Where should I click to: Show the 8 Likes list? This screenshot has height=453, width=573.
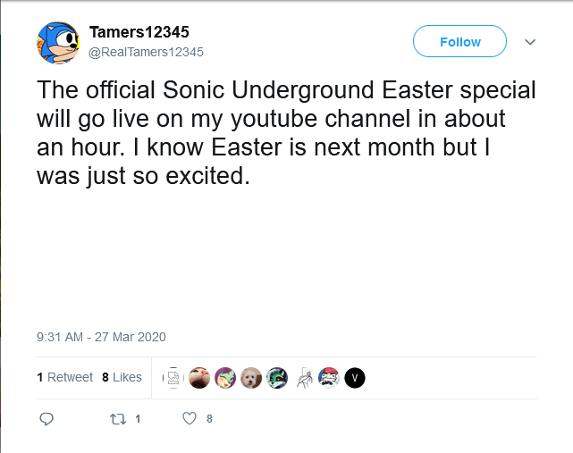point(122,377)
